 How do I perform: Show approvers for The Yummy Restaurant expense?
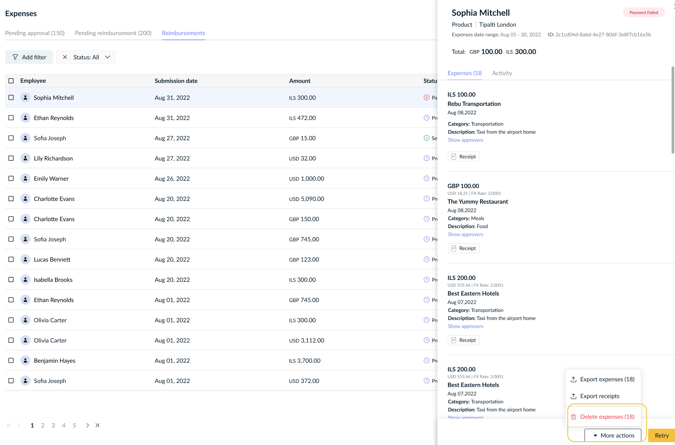465,234
